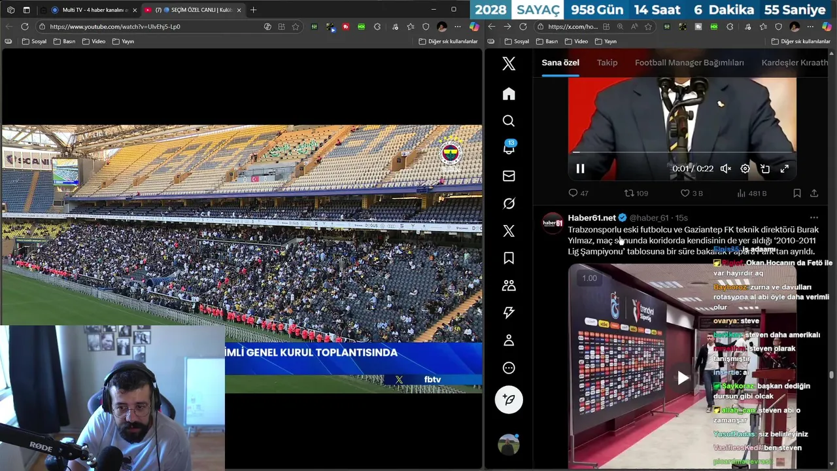Viewport: 837px width, 471px height.
Task: Open Video bookmarks folder in YouTube window
Action: [94, 41]
